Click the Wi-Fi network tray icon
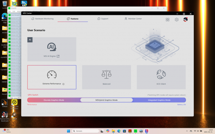 click(195, 131)
